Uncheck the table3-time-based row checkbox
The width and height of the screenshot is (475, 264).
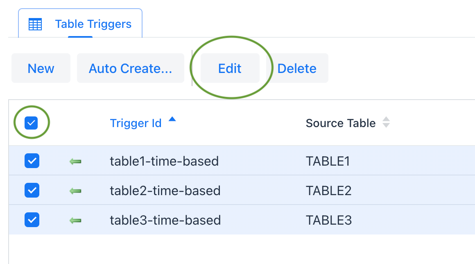click(x=32, y=220)
